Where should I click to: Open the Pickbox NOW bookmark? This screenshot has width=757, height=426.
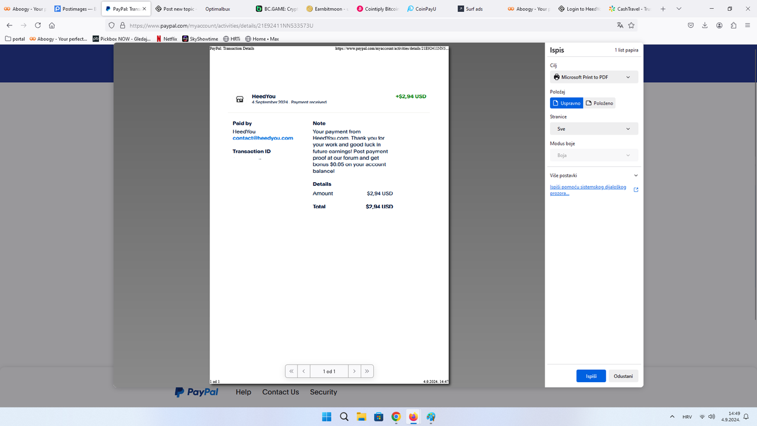click(x=122, y=38)
